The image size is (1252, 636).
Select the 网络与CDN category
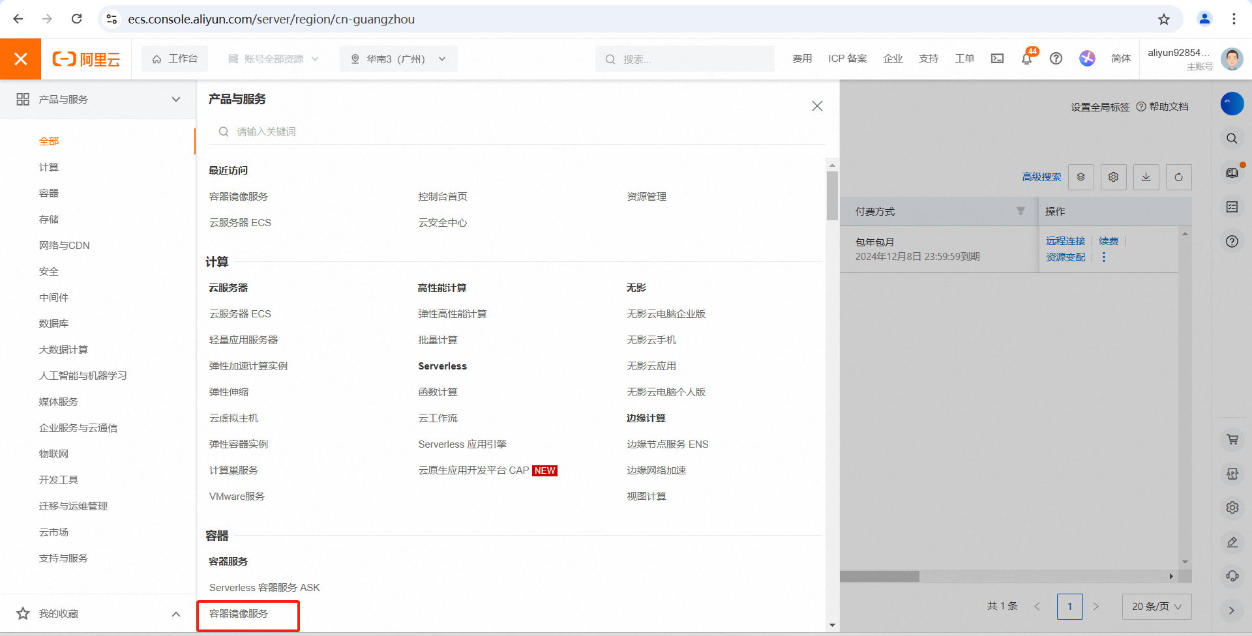[x=64, y=245]
